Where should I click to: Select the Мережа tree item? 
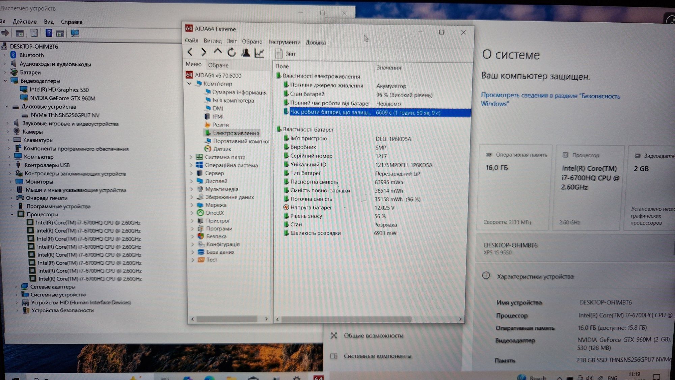(x=212, y=205)
